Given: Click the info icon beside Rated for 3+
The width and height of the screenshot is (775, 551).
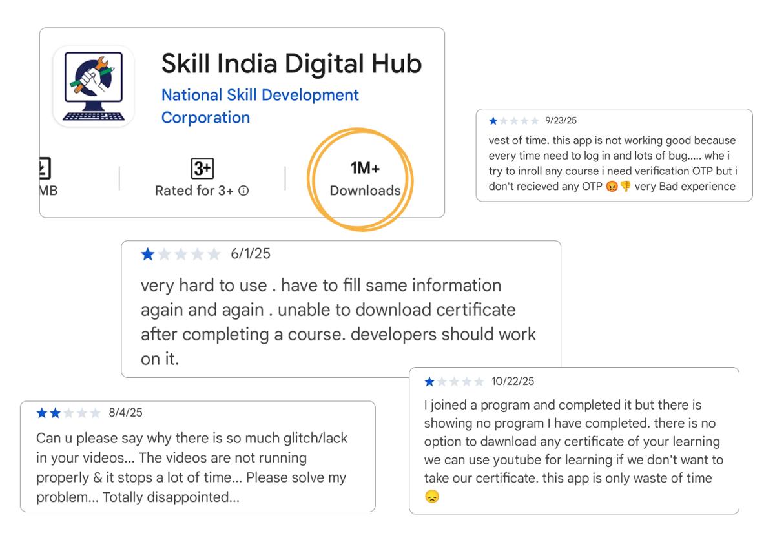Looking at the screenshot, I should coord(243,191).
